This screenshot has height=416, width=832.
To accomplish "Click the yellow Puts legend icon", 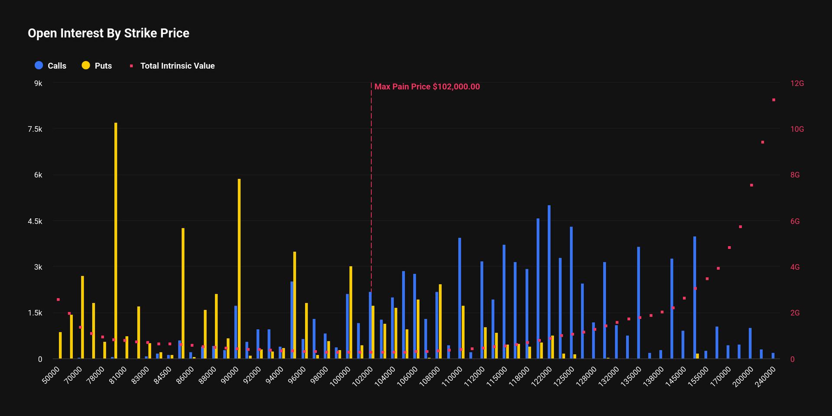I will (85, 65).
